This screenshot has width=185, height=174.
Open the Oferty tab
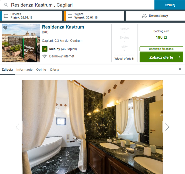(x=55, y=70)
